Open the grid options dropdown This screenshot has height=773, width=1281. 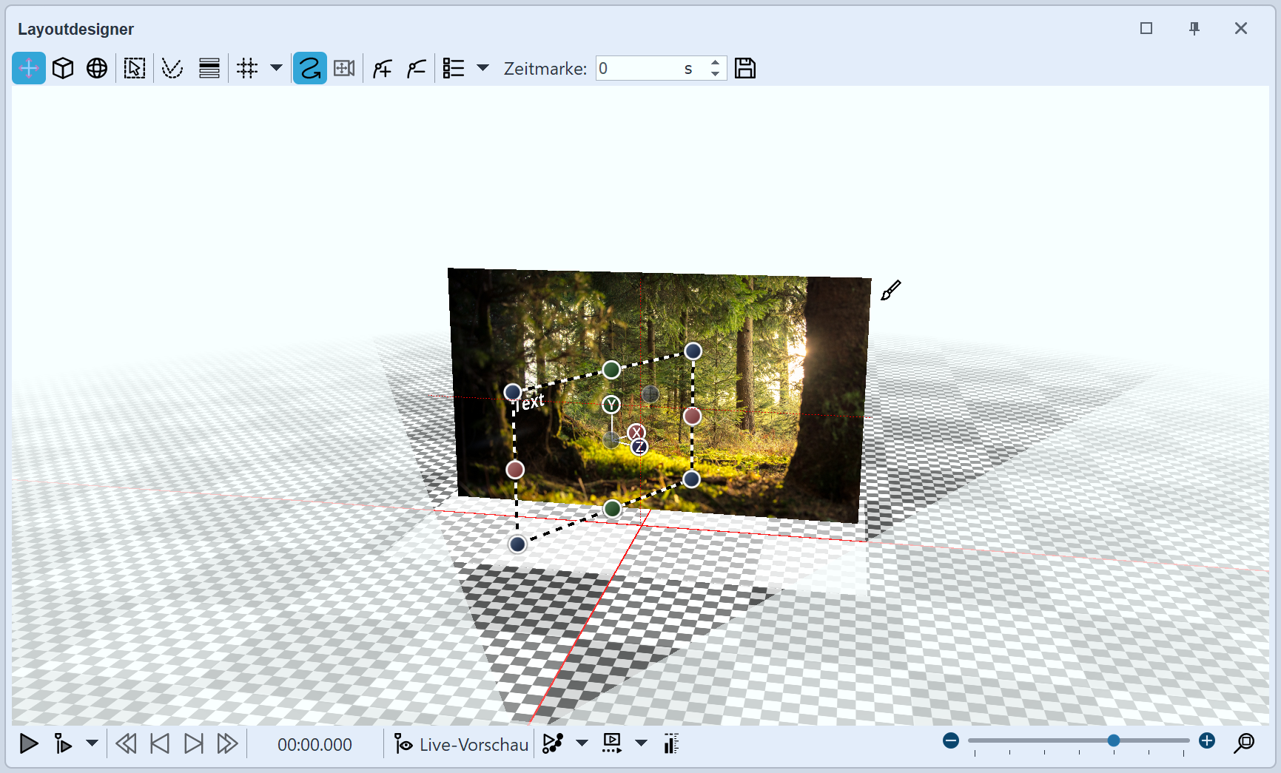click(276, 68)
